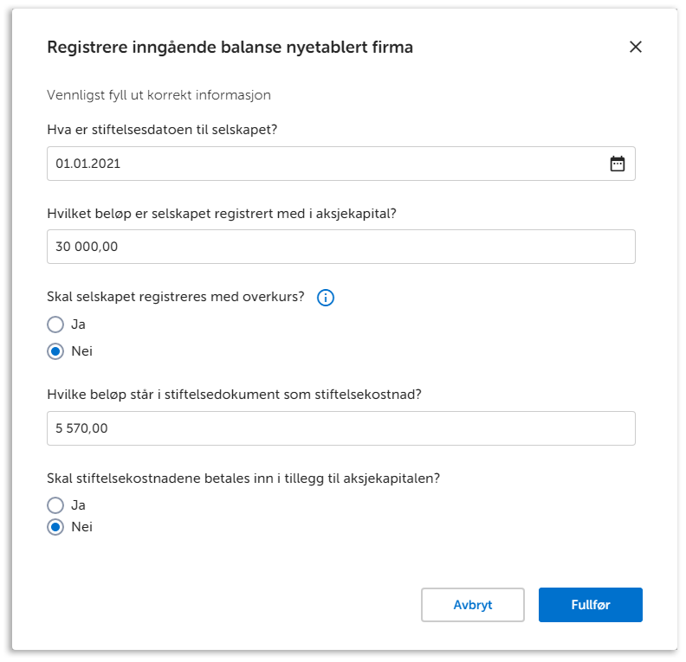Click the dialog title heading text
Screen dimensions: 686x662
pos(230,48)
